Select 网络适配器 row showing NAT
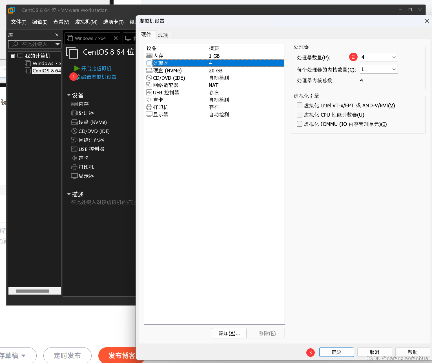This screenshot has height=363, width=432. pyautogui.click(x=214, y=85)
